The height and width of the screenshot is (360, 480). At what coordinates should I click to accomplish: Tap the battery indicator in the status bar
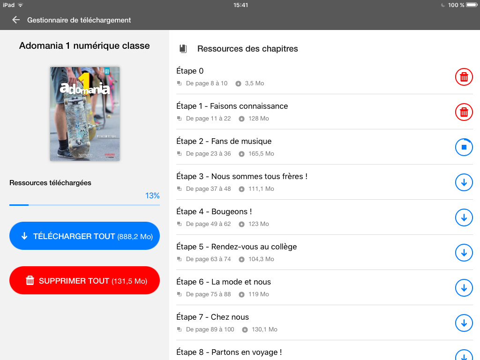471,5
